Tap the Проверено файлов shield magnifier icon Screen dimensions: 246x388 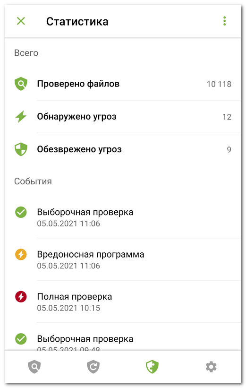click(x=21, y=84)
